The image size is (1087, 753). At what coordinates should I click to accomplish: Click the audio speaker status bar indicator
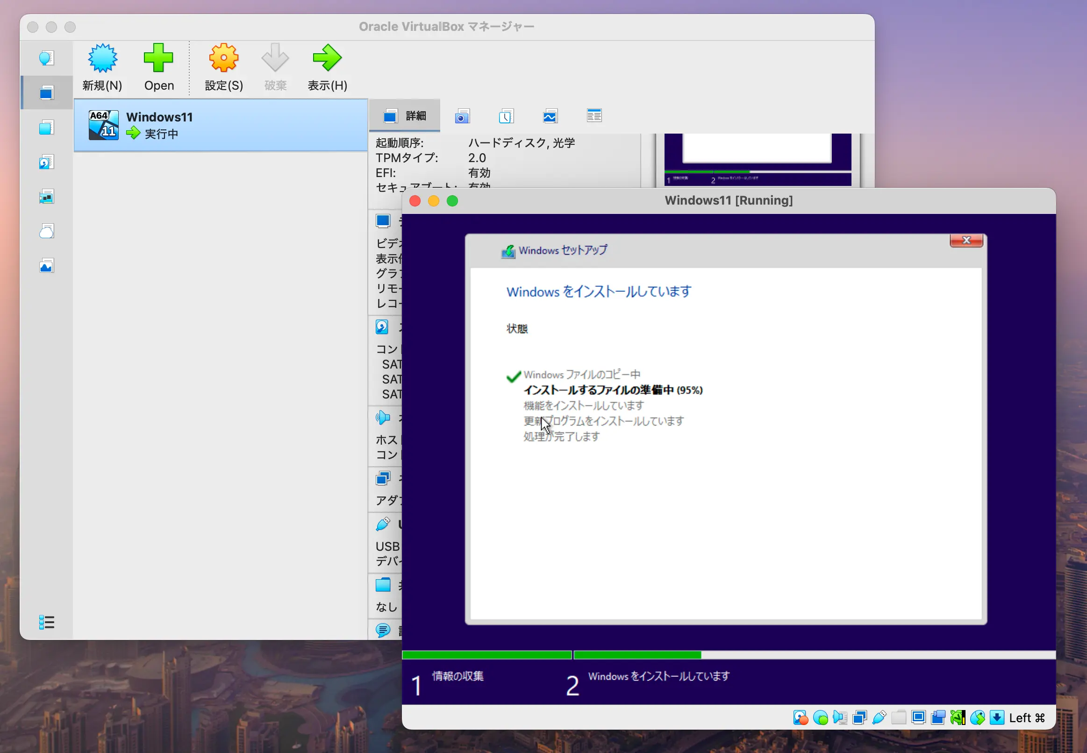(x=840, y=717)
